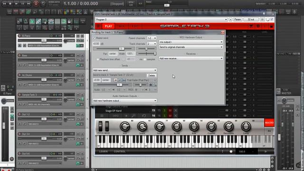Viewport: 304px width, 171px height.
Task: Enable Playback time offset checkbox
Action: point(98,59)
